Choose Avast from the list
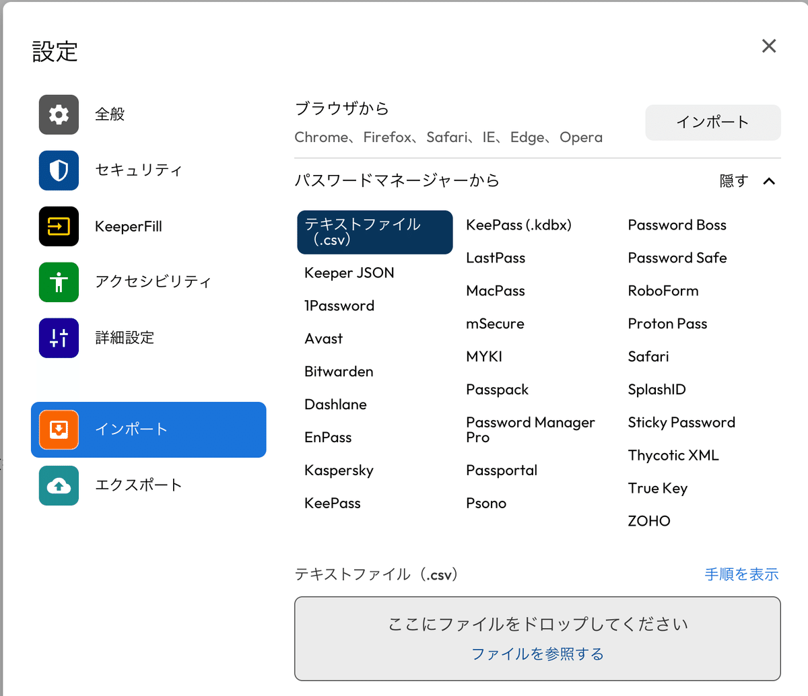The image size is (808, 696). point(324,339)
